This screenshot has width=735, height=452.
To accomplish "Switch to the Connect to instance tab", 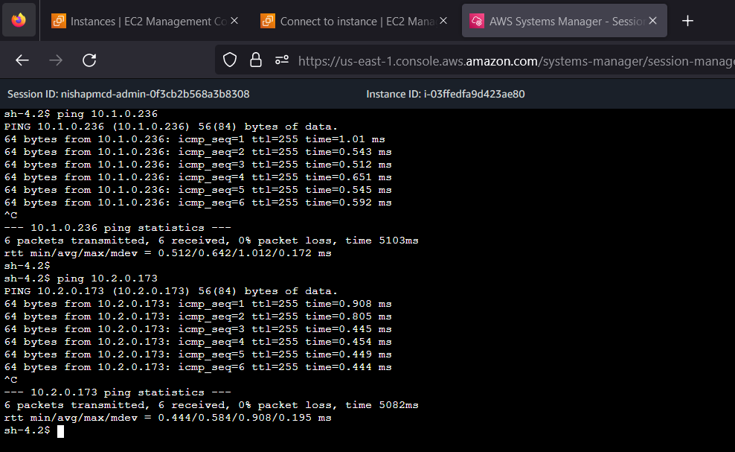I will (350, 21).
